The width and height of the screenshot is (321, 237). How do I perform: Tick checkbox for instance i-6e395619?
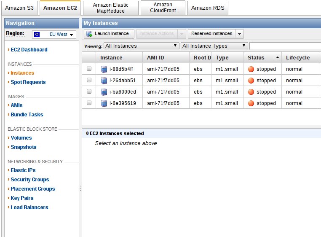click(89, 102)
